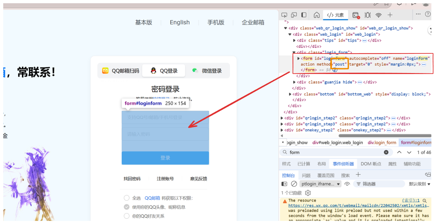Open the 已计算 tab

[x=304, y=164]
